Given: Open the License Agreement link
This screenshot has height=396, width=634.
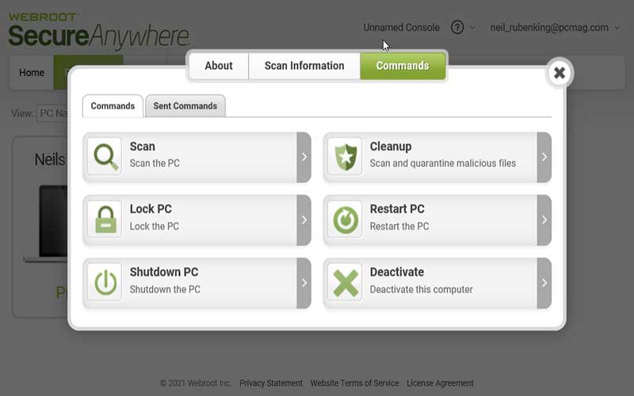Looking at the screenshot, I should 440,383.
